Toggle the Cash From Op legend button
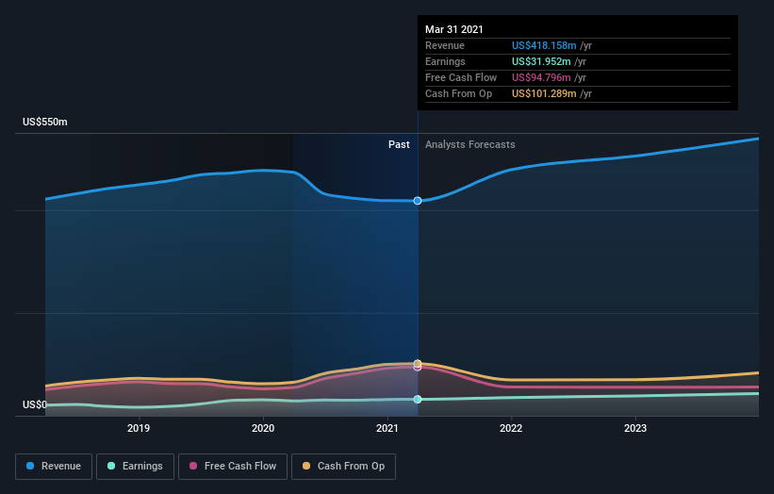Screen dimensions: 774x494 343,467
